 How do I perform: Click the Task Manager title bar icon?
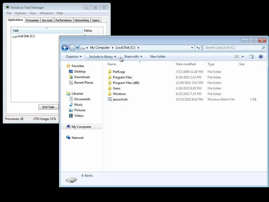pos(7,7)
